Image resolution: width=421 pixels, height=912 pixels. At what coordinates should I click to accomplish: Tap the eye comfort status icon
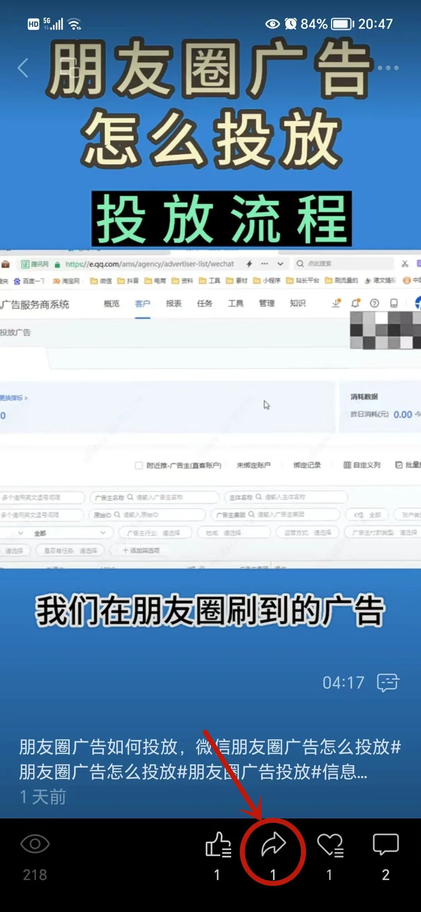point(272,24)
